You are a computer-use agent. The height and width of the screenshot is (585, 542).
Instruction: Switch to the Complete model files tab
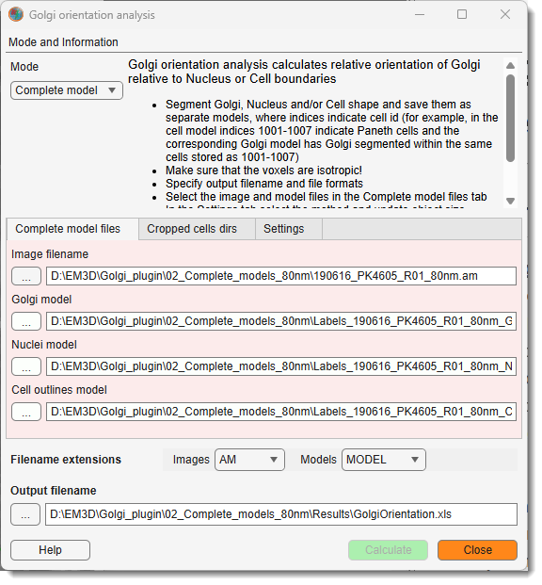tap(72, 229)
